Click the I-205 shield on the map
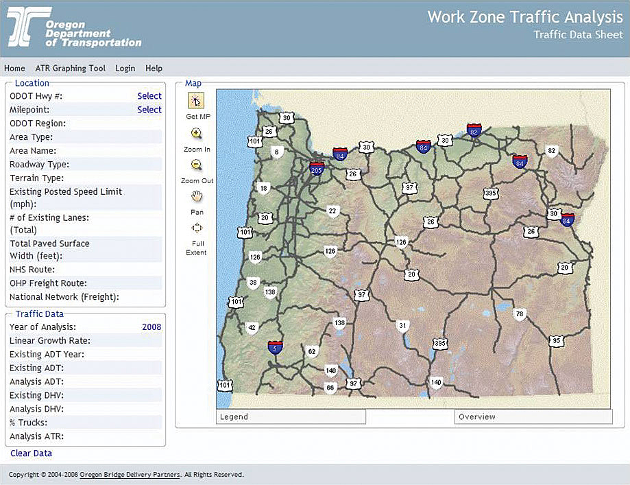 pyautogui.click(x=316, y=169)
